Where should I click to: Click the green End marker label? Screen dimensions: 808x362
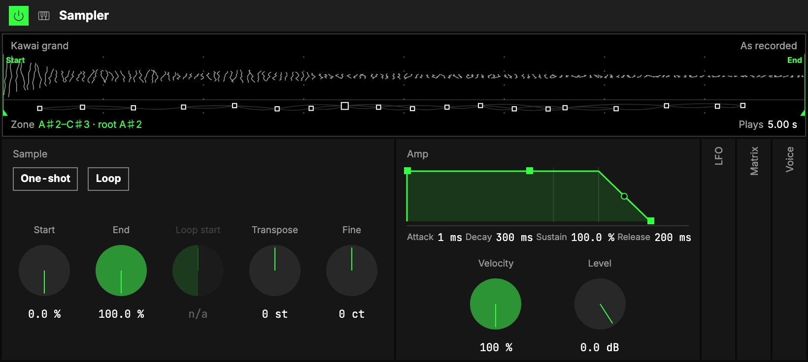tap(795, 60)
